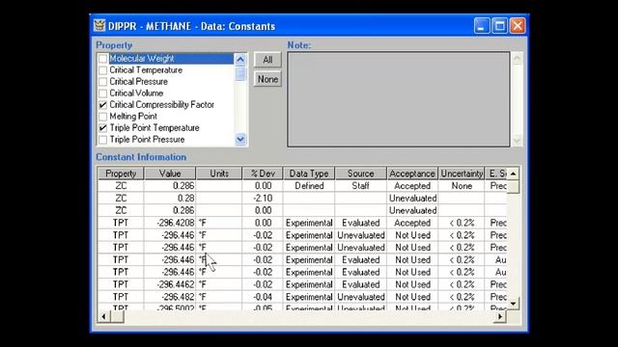Click the TPT value -296.4208 cell
The width and height of the screenshot is (618, 347).
(170, 223)
